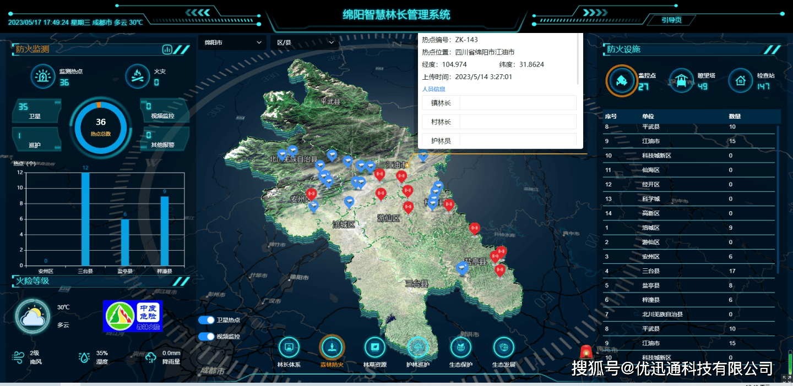Viewport: 793px width, 386px height.
Task: Click the 游仙区 label on map
Action: pyautogui.click(x=388, y=218)
